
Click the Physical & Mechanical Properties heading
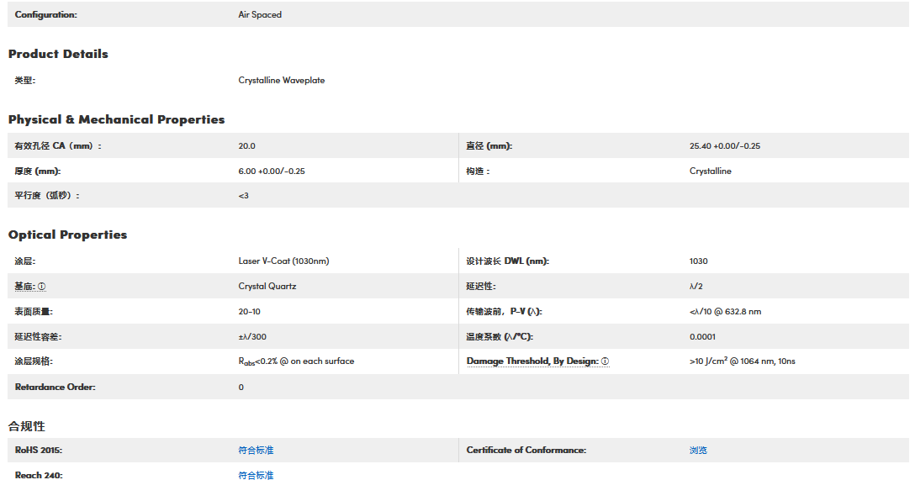[116, 119]
